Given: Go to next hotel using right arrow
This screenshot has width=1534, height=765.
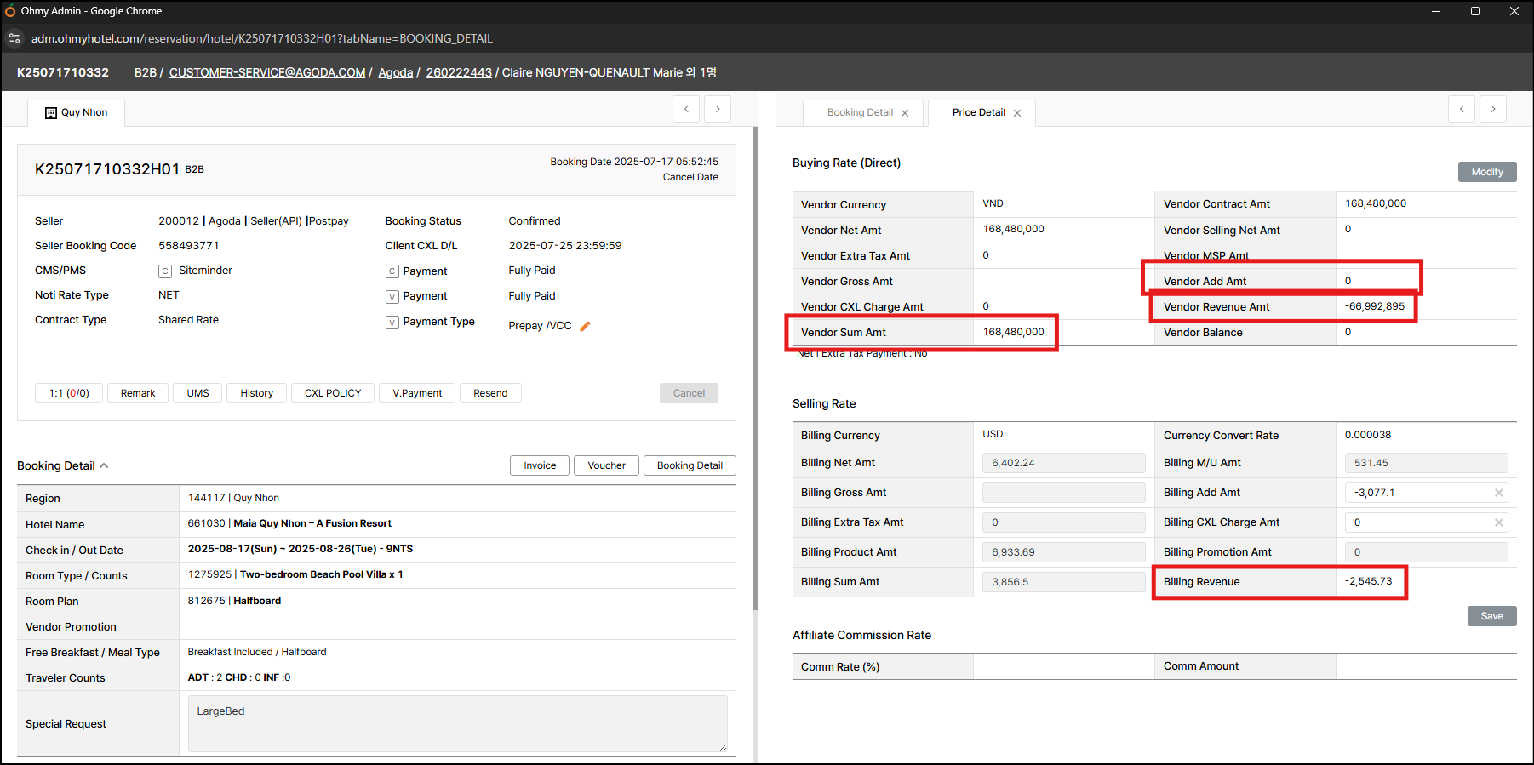Looking at the screenshot, I should click(718, 109).
